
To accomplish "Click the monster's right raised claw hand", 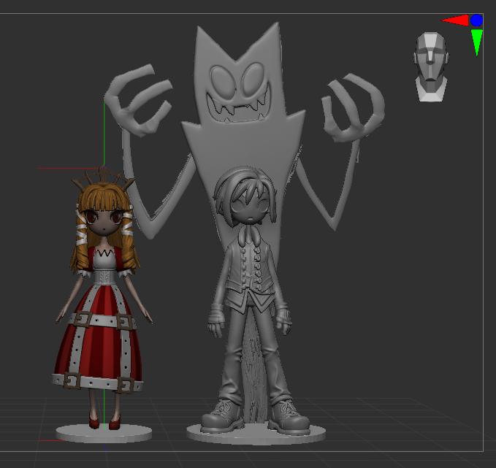I will tap(353, 107).
